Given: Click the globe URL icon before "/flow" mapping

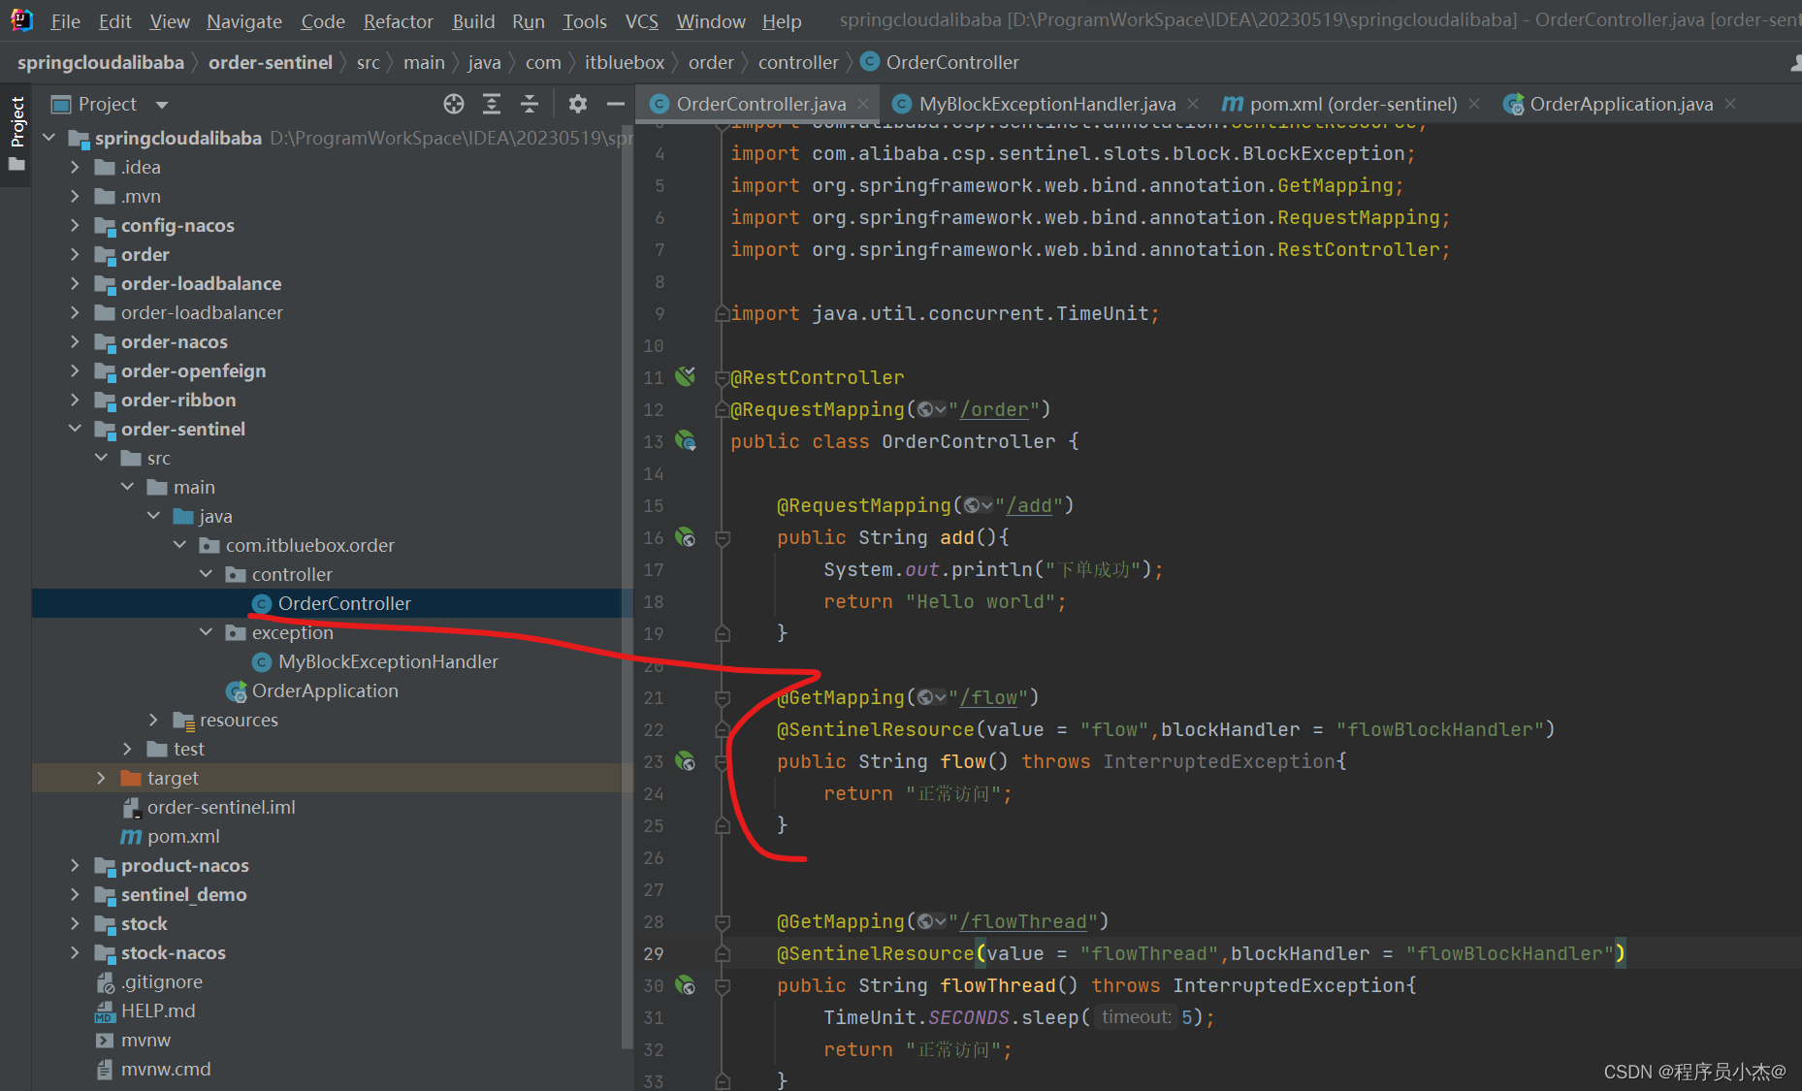Looking at the screenshot, I should coord(931,697).
